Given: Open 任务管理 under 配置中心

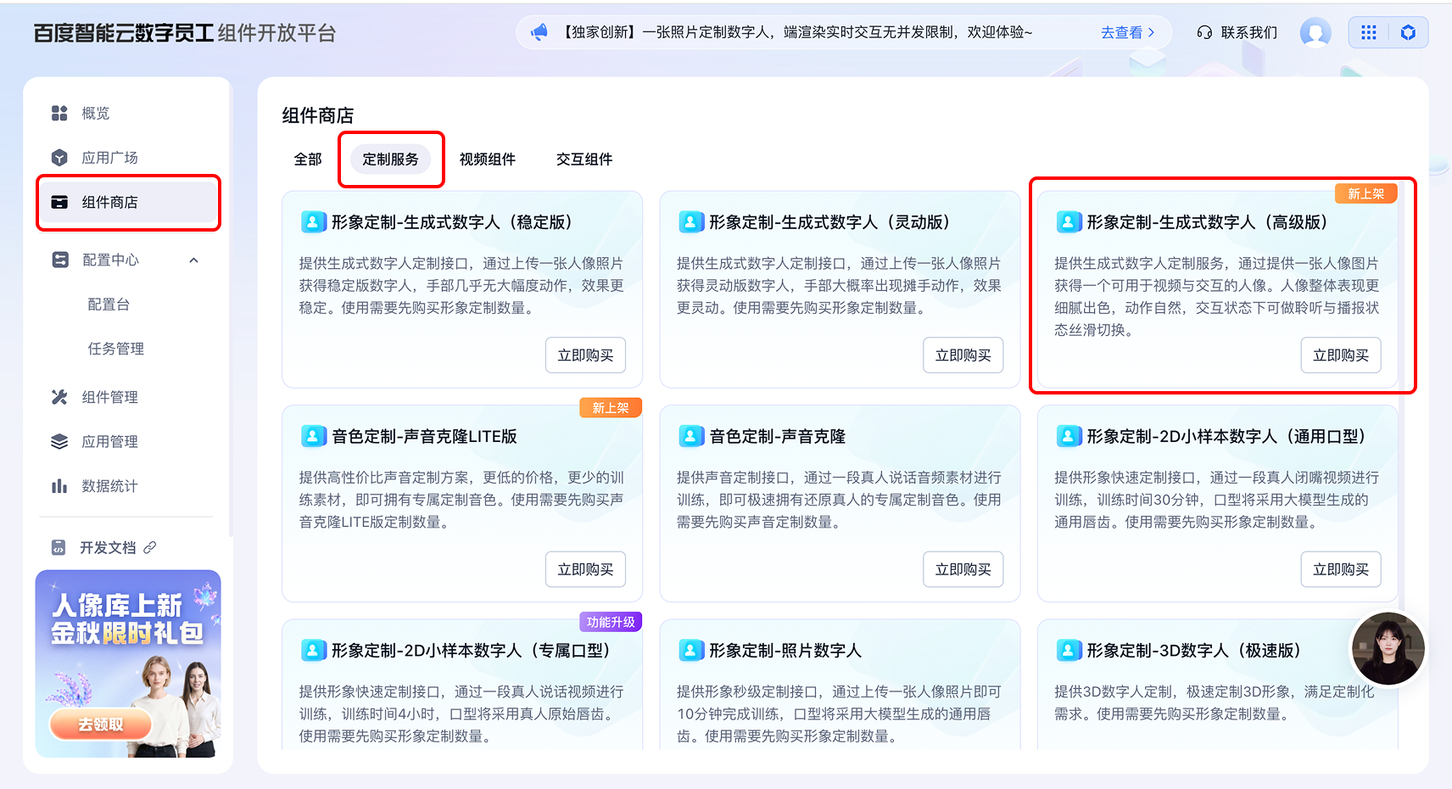Looking at the screenshot, I should (x=116, y=349).
